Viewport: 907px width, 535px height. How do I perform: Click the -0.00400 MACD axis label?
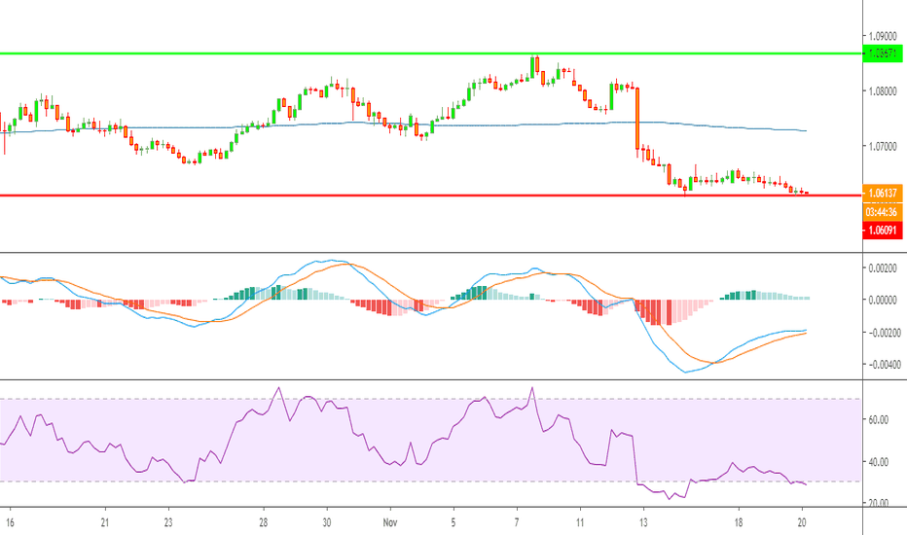click(885, 364)
